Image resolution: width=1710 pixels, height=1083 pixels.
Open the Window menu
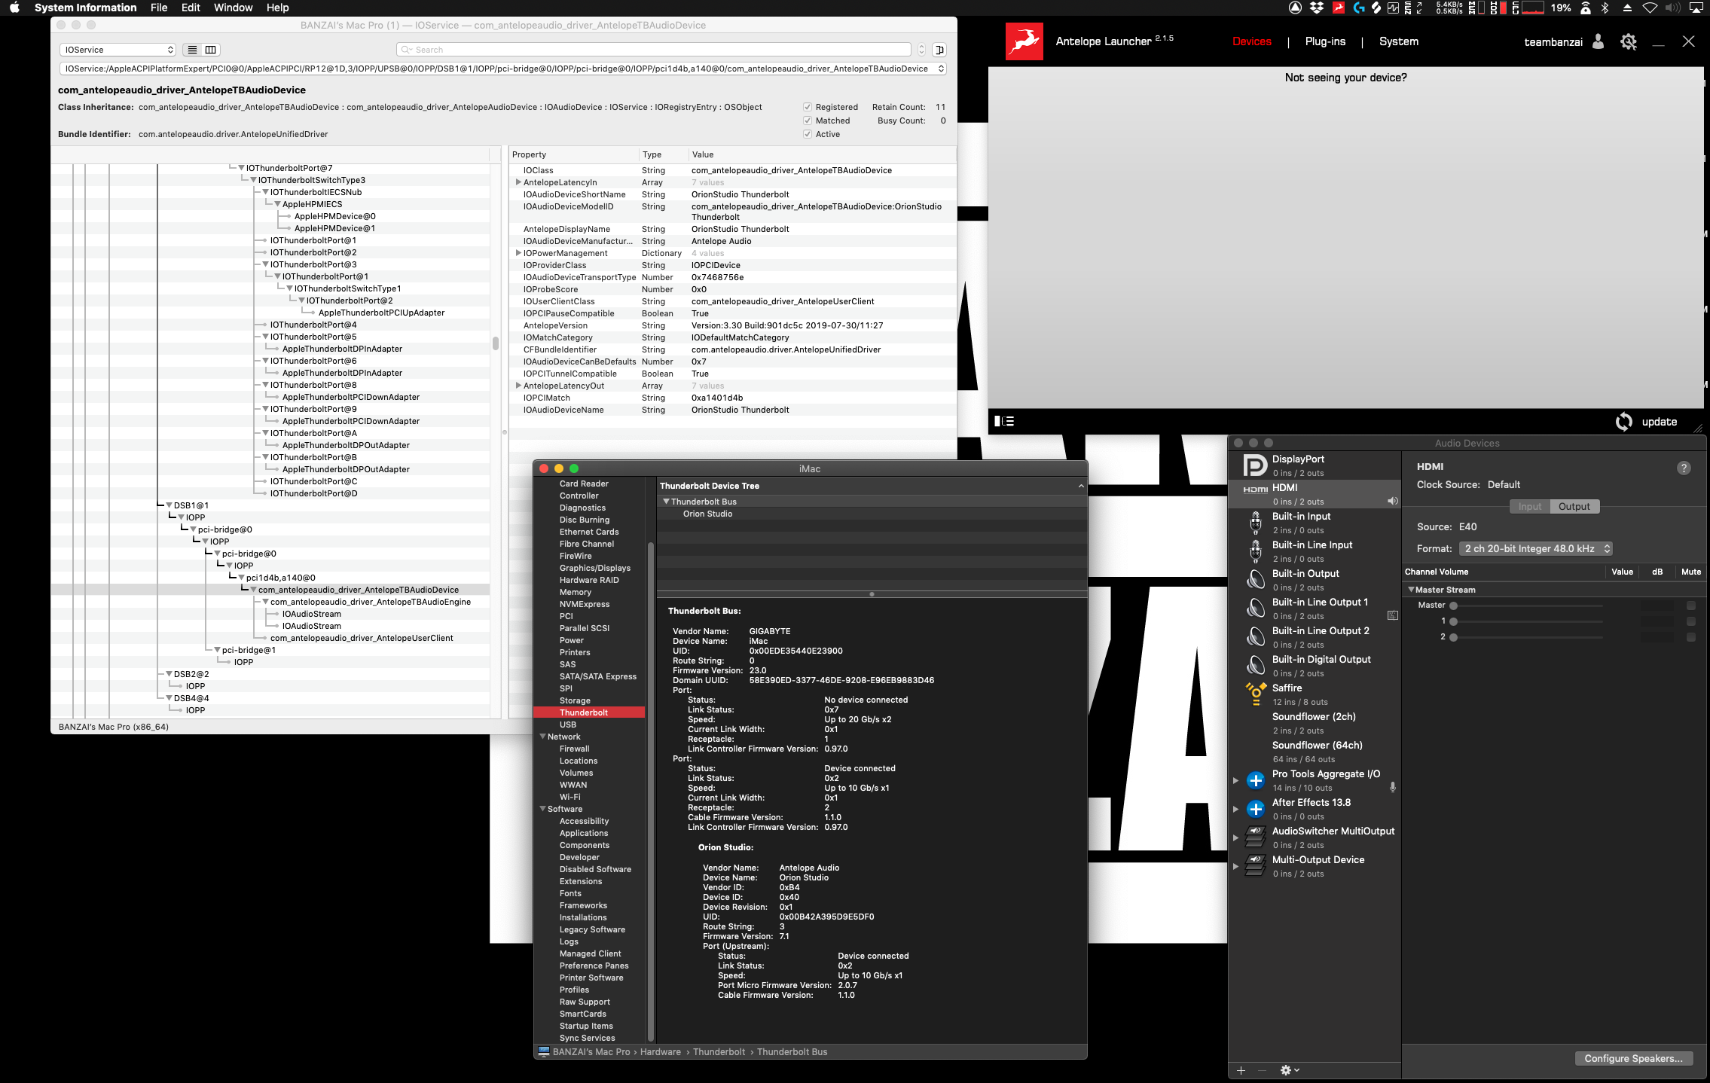coord(233,8)
